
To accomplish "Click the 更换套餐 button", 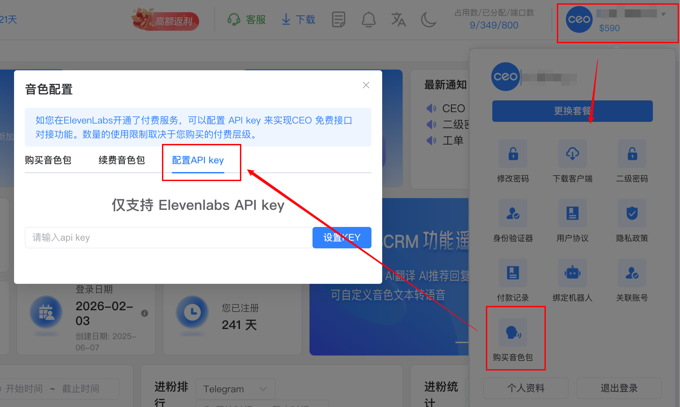I will pos(572,111).
